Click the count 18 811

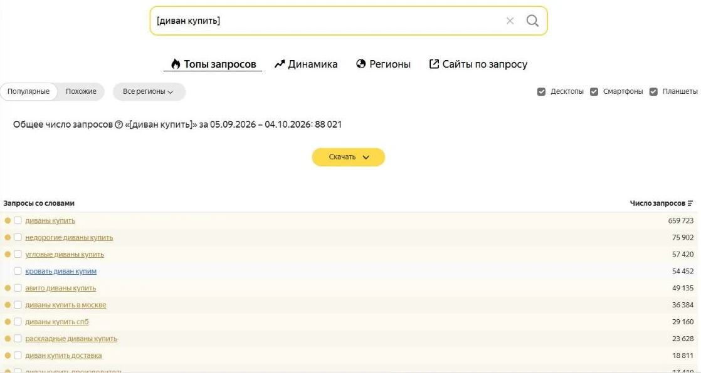[683, 355]
